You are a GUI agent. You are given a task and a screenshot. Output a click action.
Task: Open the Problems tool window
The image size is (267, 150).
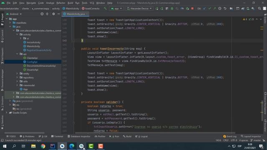coord(27,136)
